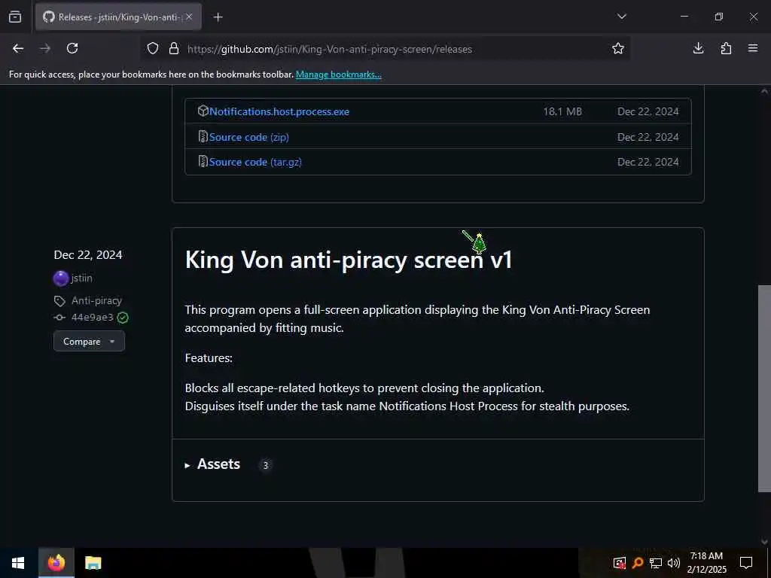Open the Windows Start menu
This screenshot has height=578, width=771.
[x=18, y=563]
